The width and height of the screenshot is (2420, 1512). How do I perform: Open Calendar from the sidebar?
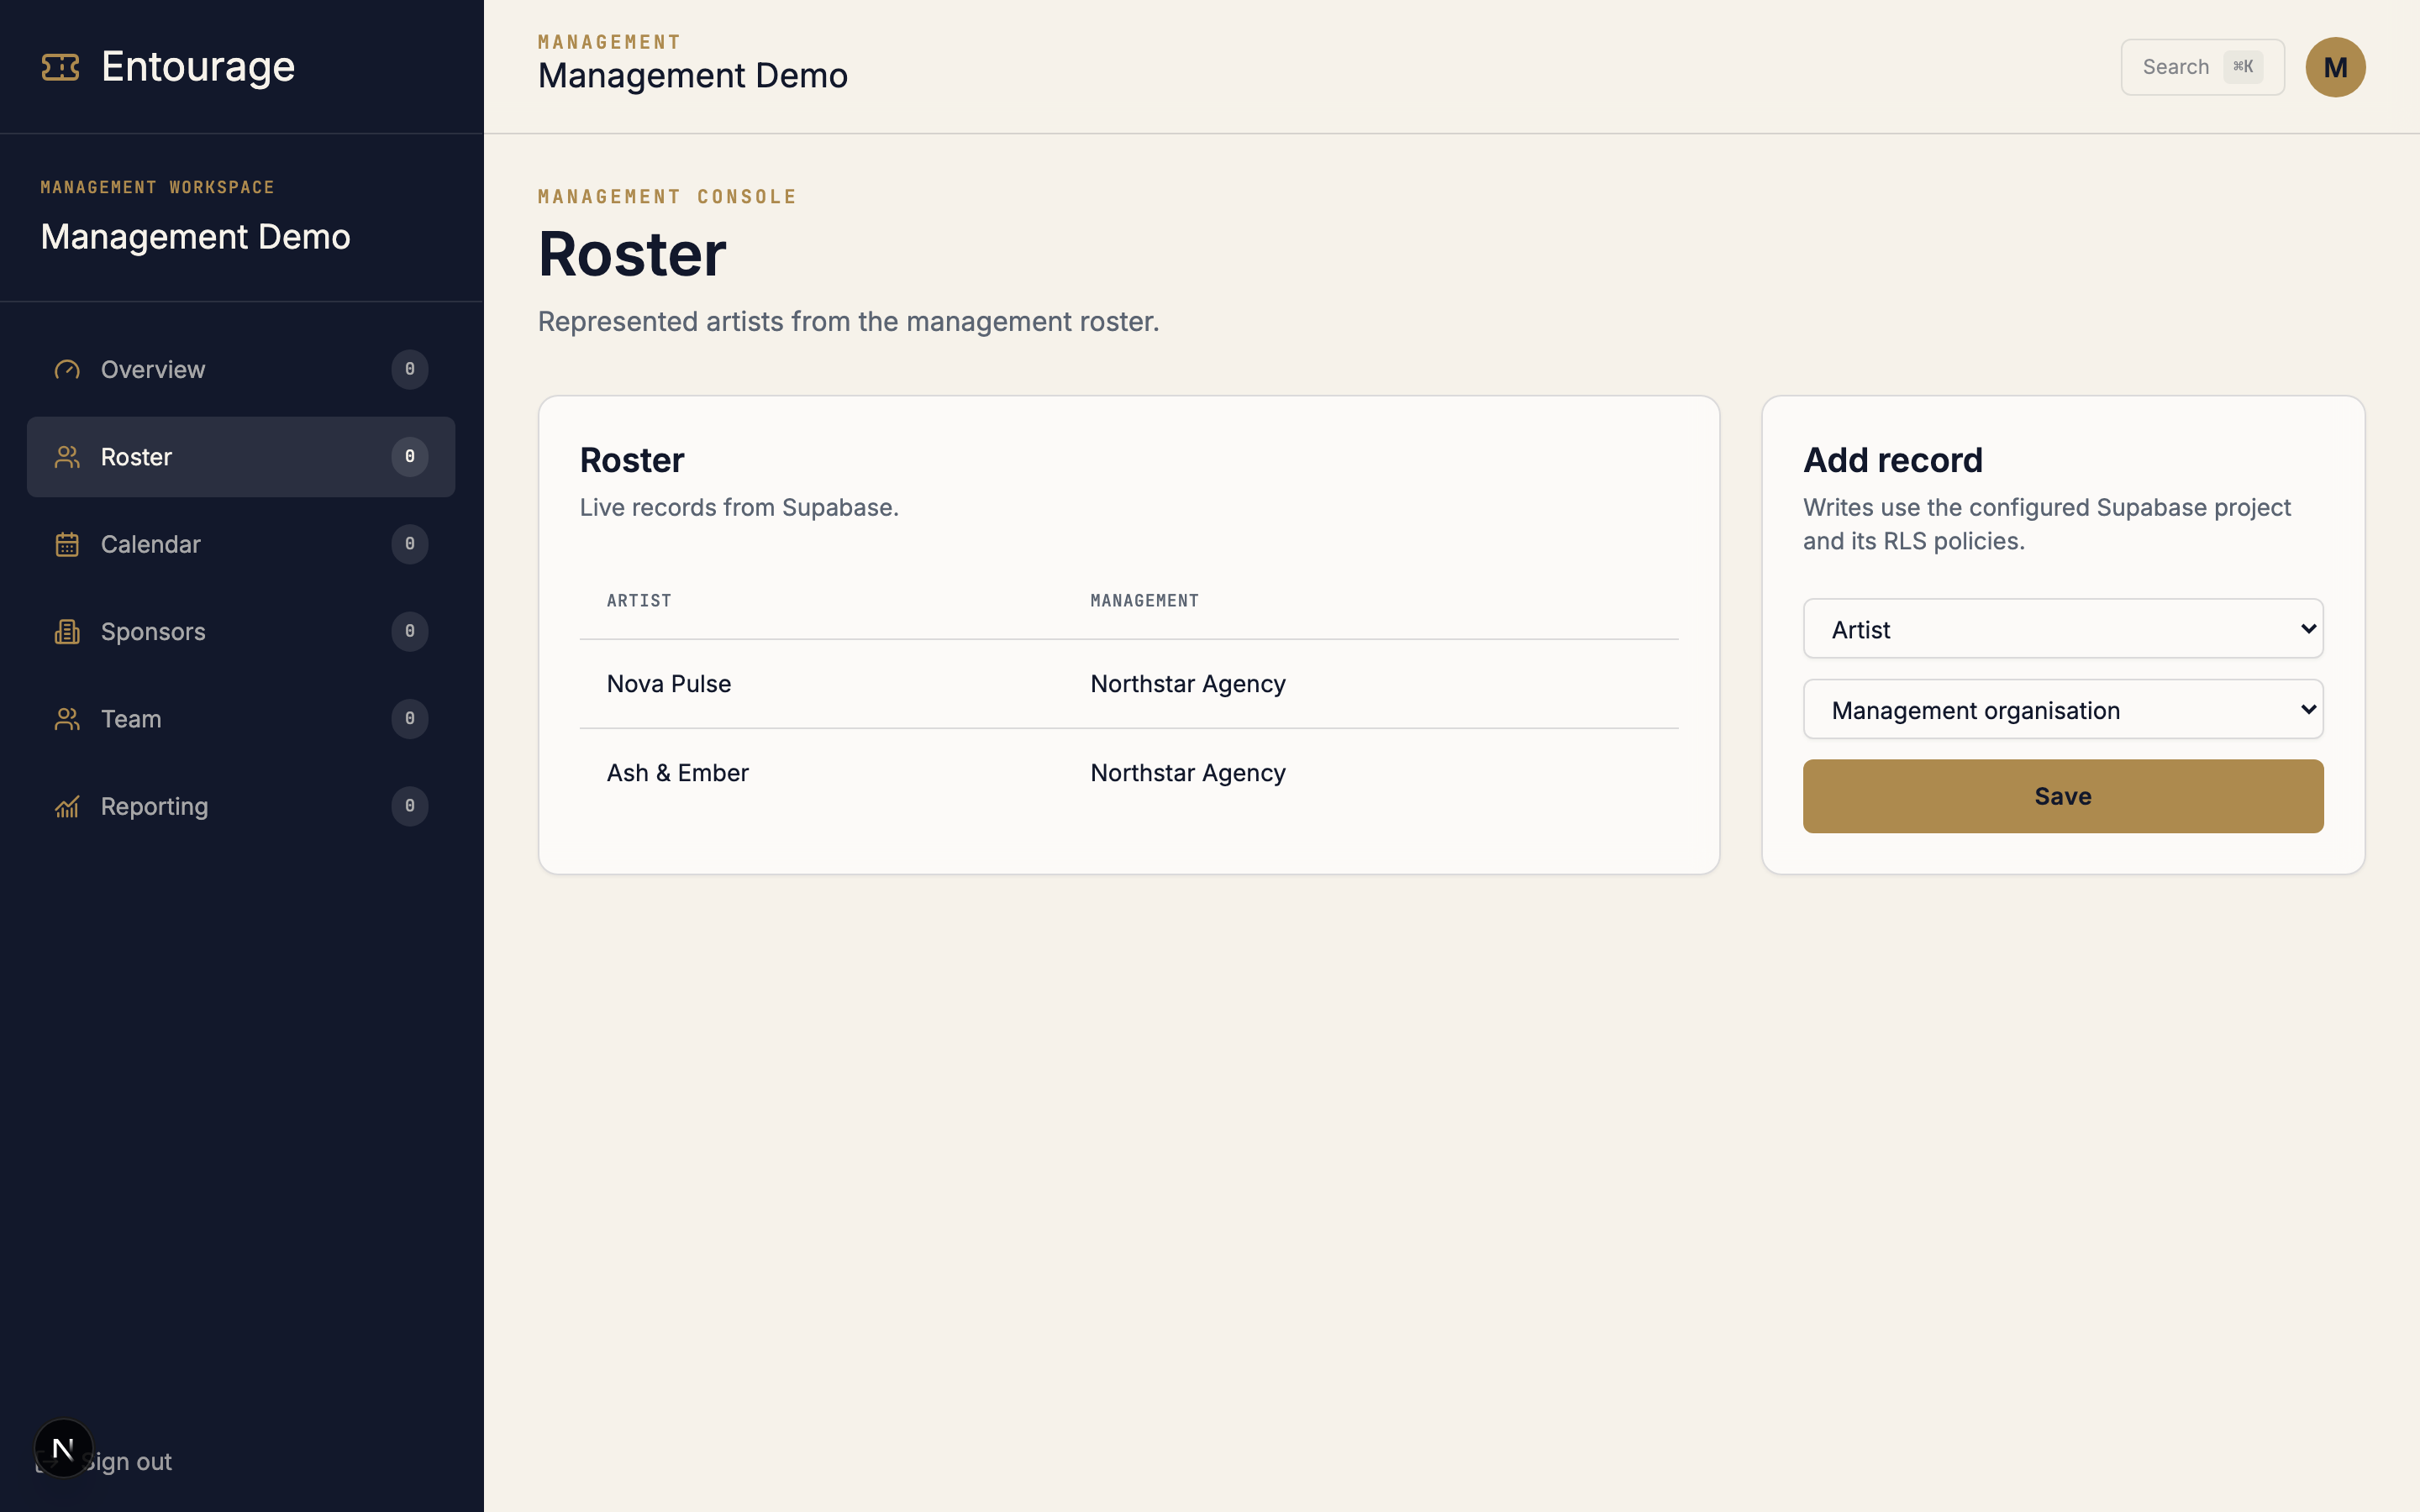click(241, 544)
